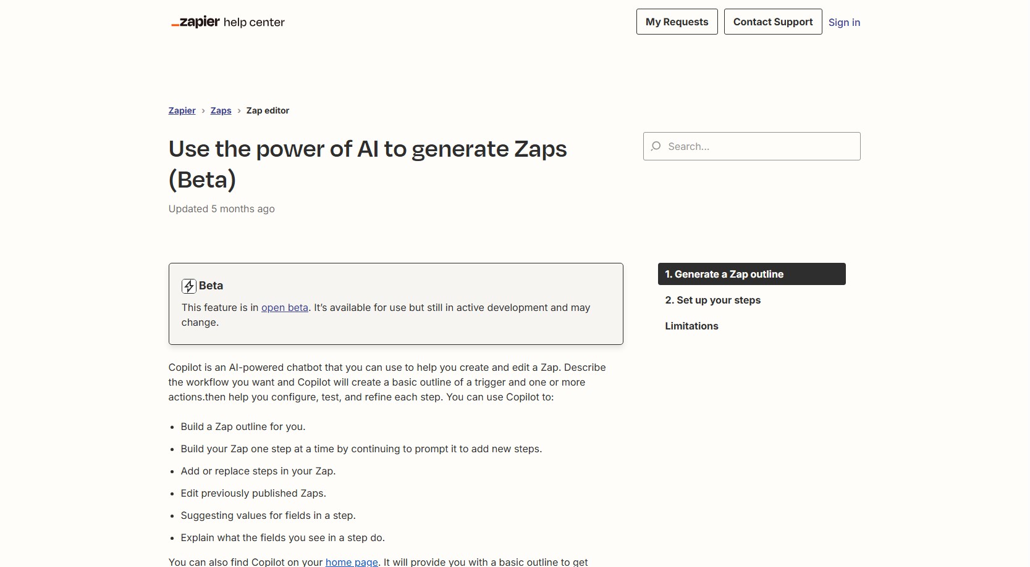Follow the Sign in link

[844, 22]
